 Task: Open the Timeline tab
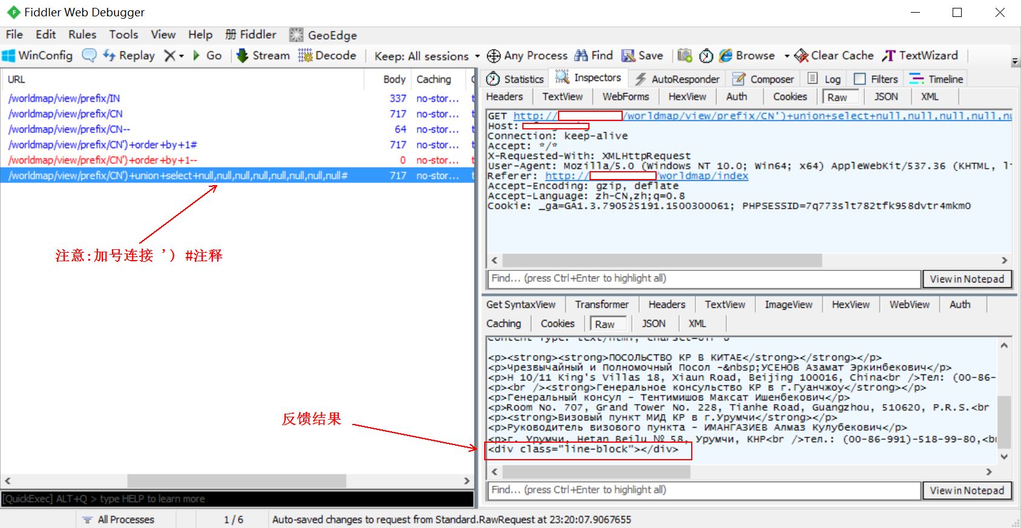coord(936,79)
